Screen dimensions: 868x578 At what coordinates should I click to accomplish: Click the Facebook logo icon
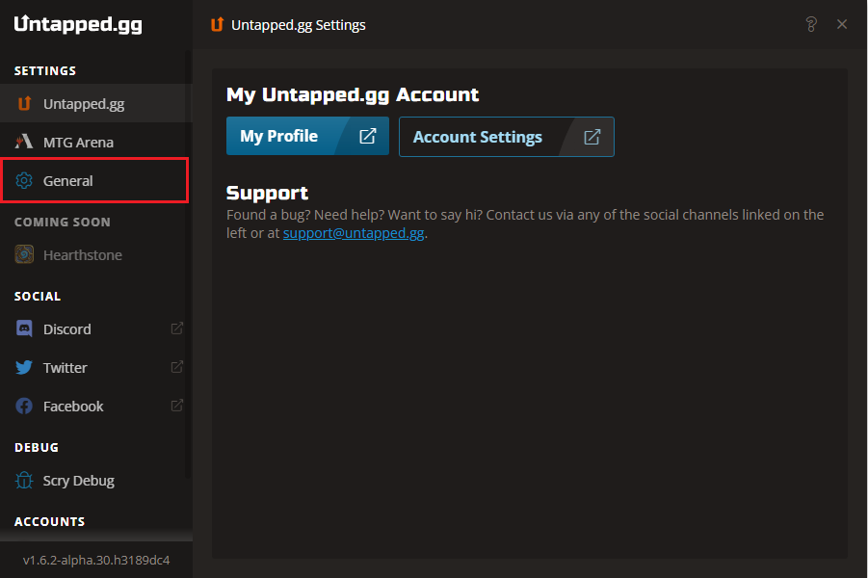[24, 406]
